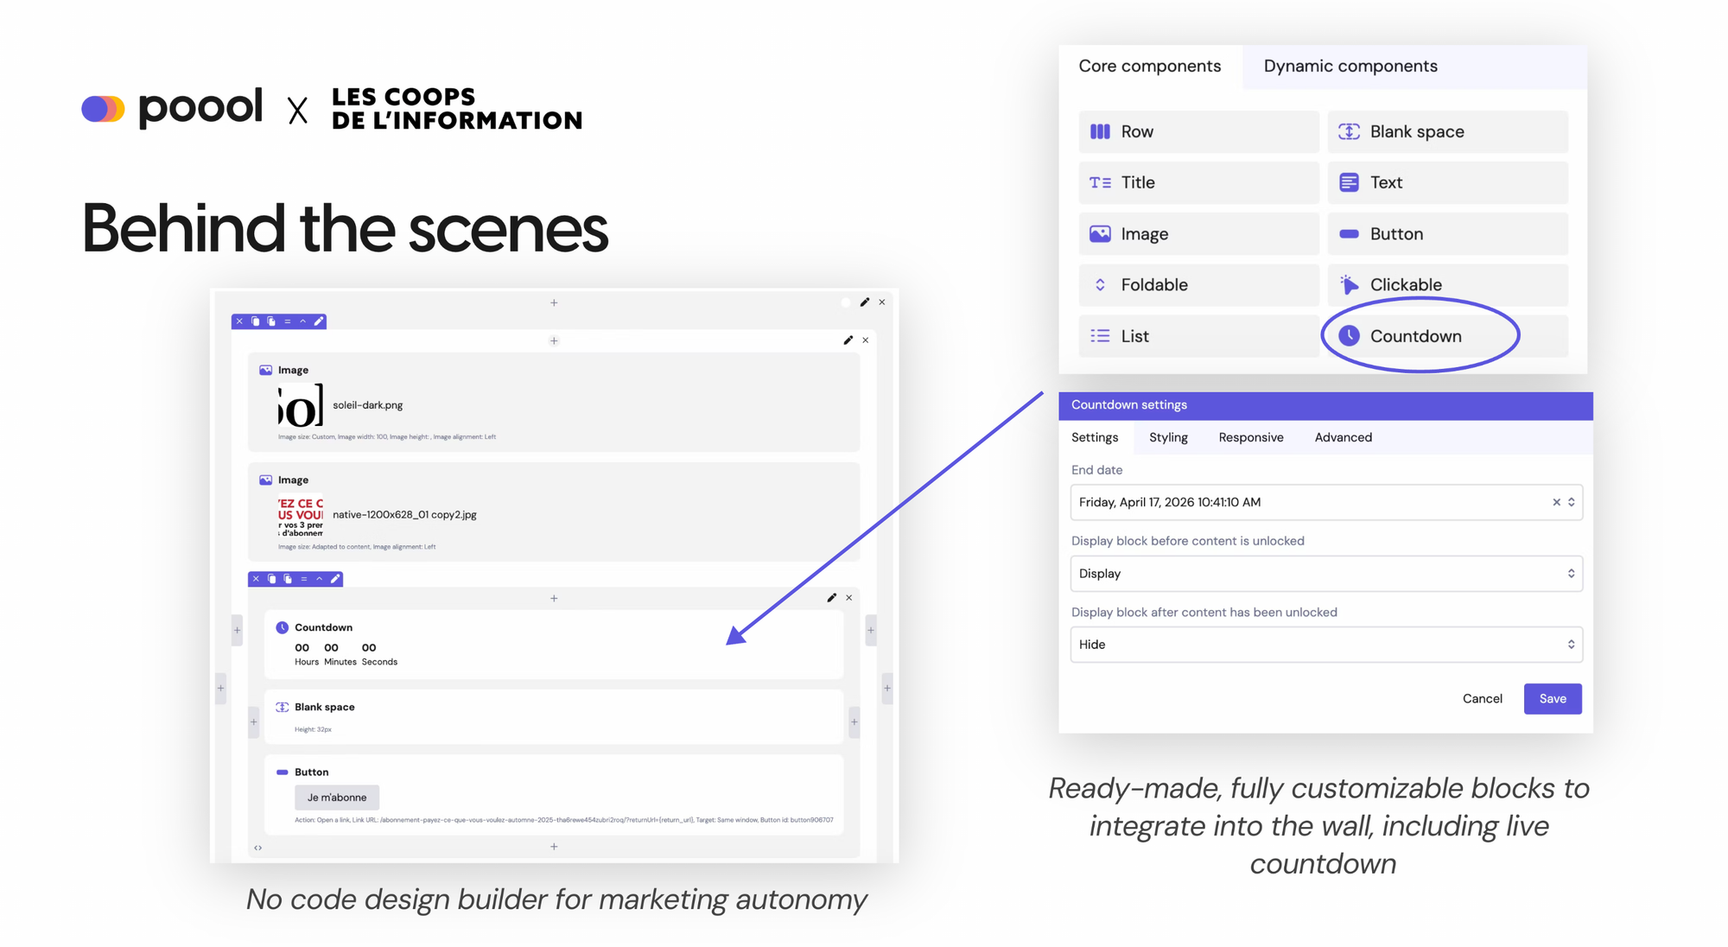Open the end date picker using its stepper arrows
1728x947 pixels.
pos(1571,502)
